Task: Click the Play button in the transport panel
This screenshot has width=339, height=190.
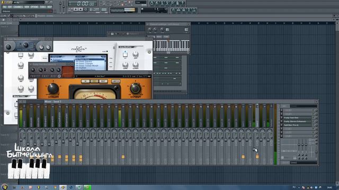Action: point(76,9)
